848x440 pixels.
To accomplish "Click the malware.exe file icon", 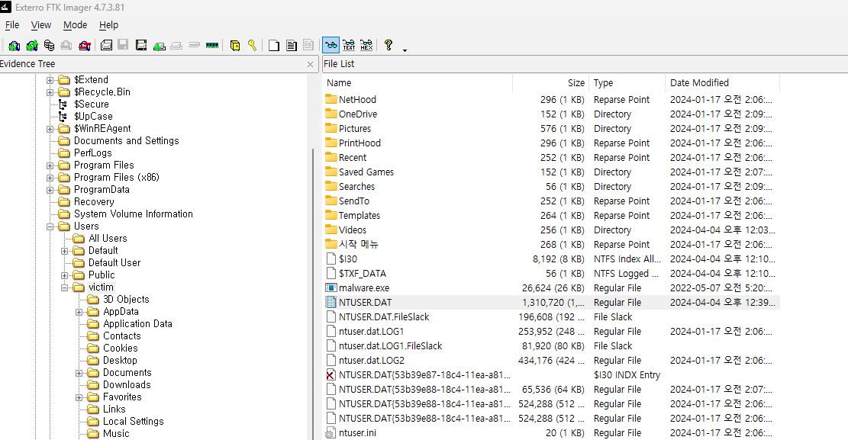I will tap(331, 288).
